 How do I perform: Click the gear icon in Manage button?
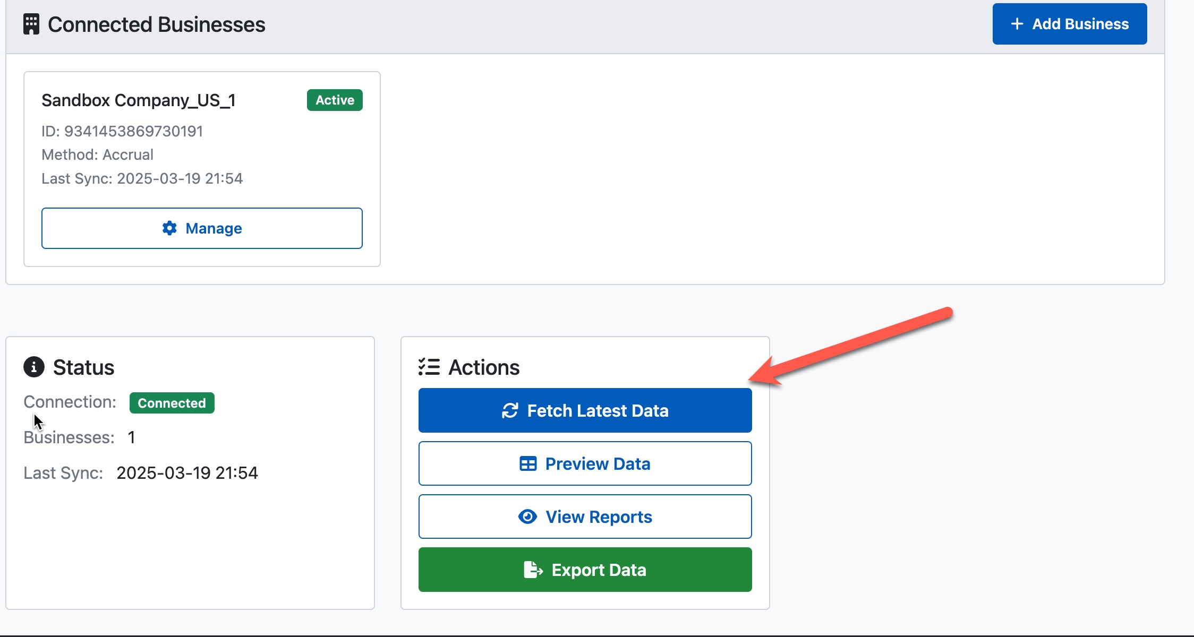169,228
